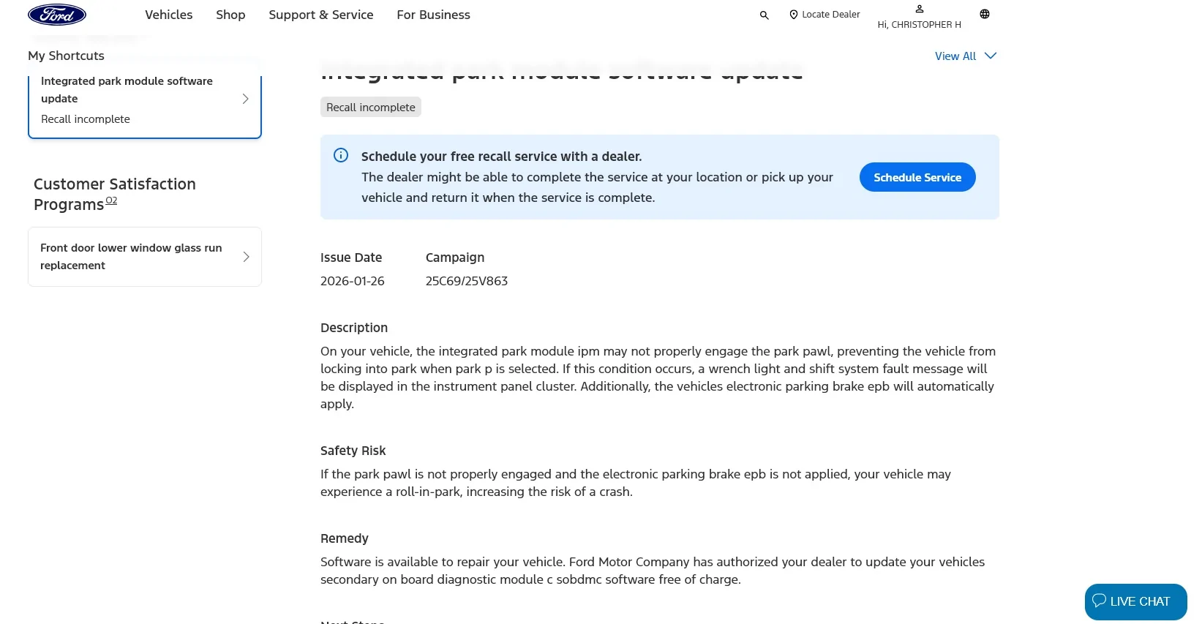Select Front door lower window glass run replacement
Screen dimensions: 1202x624
pyautogui.click(x=145, y=257)
